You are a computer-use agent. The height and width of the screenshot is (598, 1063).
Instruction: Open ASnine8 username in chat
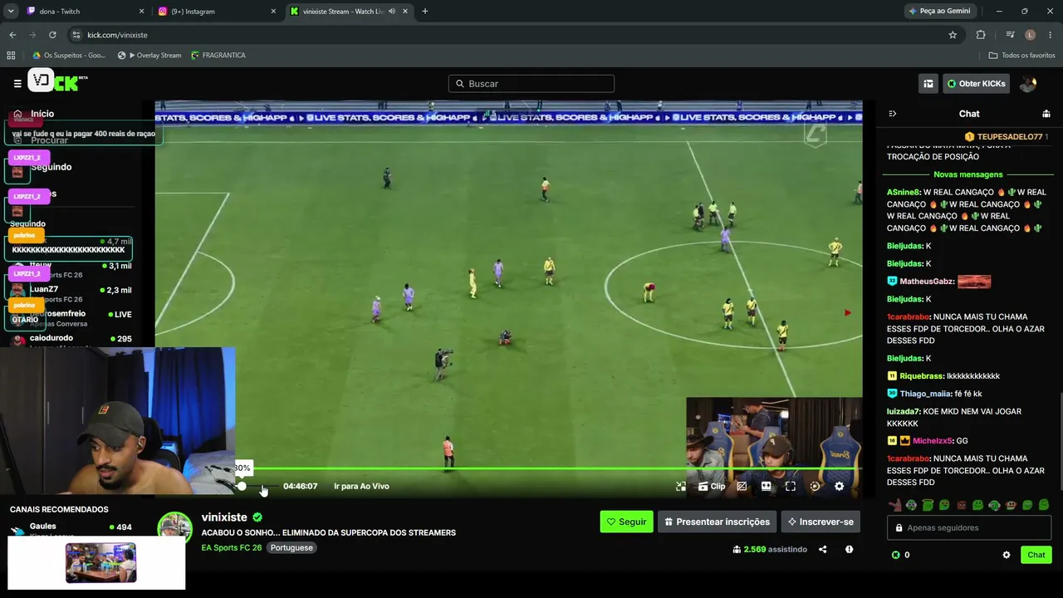point(904,192)
